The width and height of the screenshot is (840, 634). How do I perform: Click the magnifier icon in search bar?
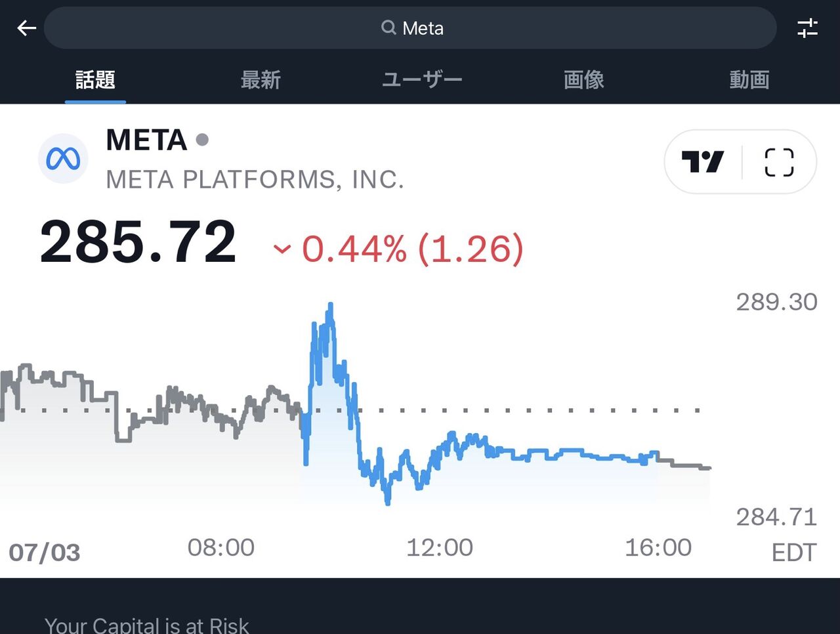tap(388, 28)
